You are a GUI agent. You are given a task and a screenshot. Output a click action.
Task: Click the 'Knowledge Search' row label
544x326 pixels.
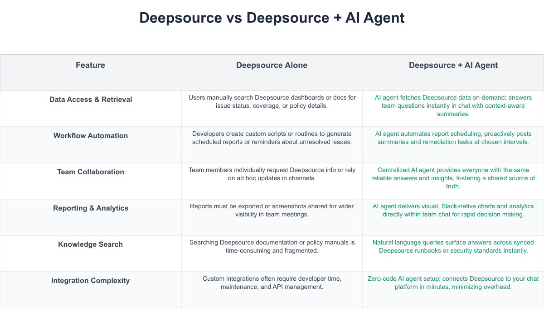(x=91, y=244)
